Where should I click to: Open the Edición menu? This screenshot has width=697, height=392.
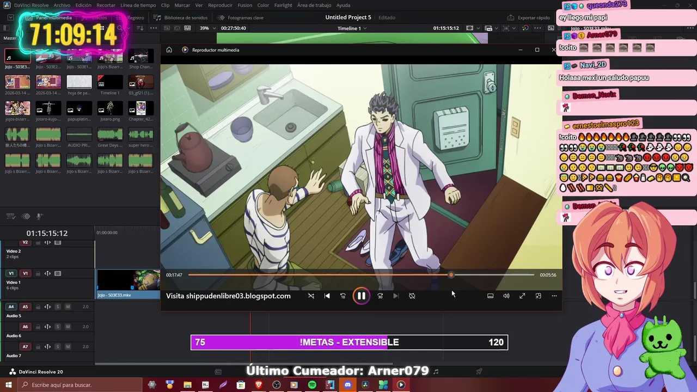pyautogui.click(x=83, y=5)
